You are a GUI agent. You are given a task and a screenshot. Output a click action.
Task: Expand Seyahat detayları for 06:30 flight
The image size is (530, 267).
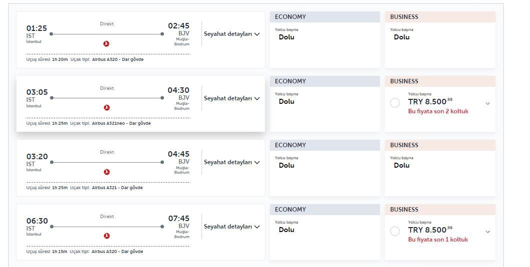232,227
